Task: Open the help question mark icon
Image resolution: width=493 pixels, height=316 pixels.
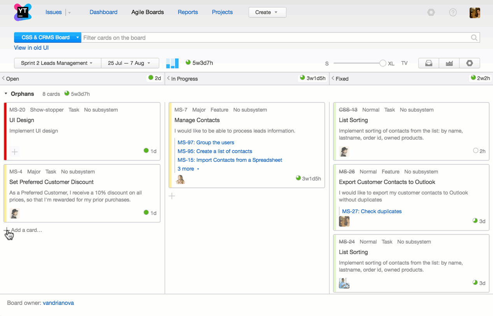Action: pos(453,12)
